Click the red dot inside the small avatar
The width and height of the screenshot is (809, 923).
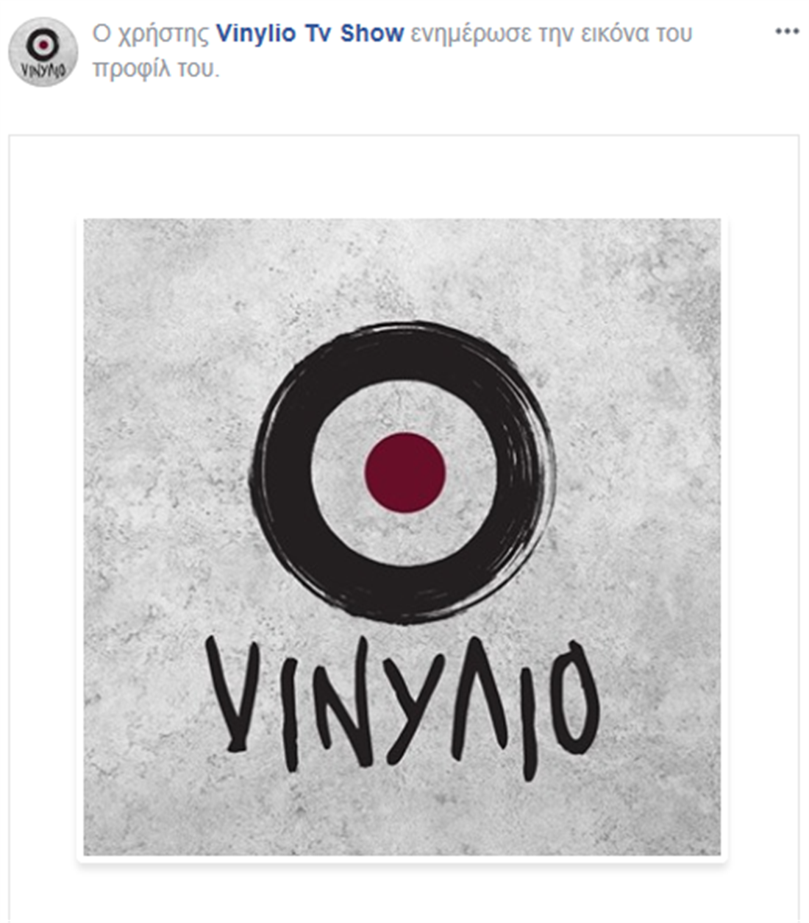43,45
